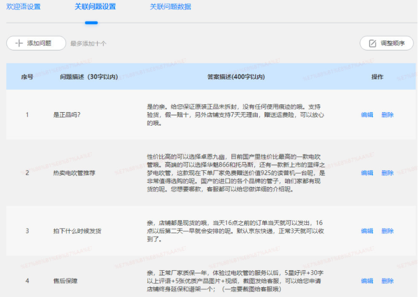Edit the 拍下什么时候发货 question
The width and height of the screenshot is (418, 297).
click(366, 231)
